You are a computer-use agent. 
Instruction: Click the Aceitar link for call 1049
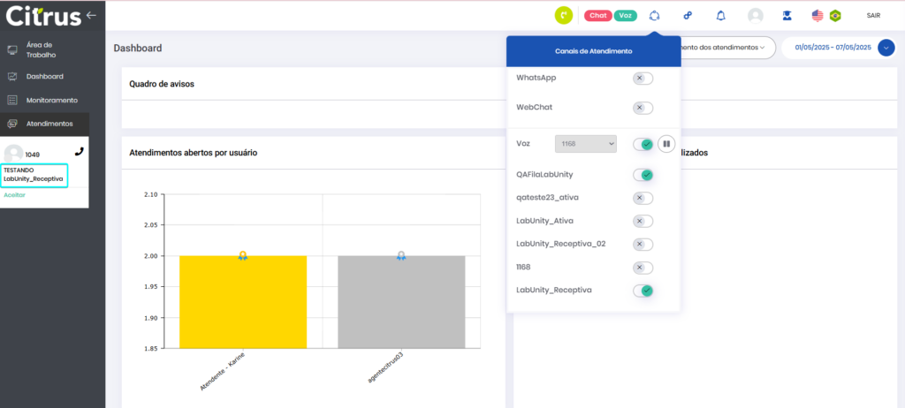tap(15, 194)
